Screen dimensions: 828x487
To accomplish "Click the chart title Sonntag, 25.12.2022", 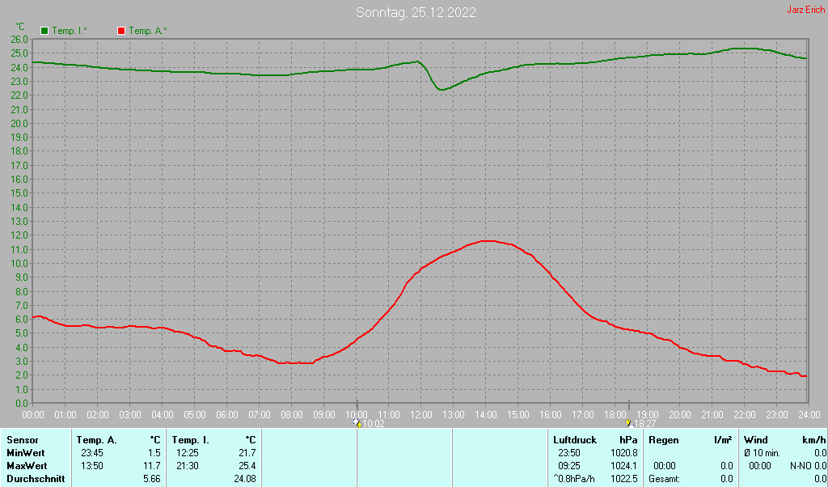I will click(x=416, y=12).
